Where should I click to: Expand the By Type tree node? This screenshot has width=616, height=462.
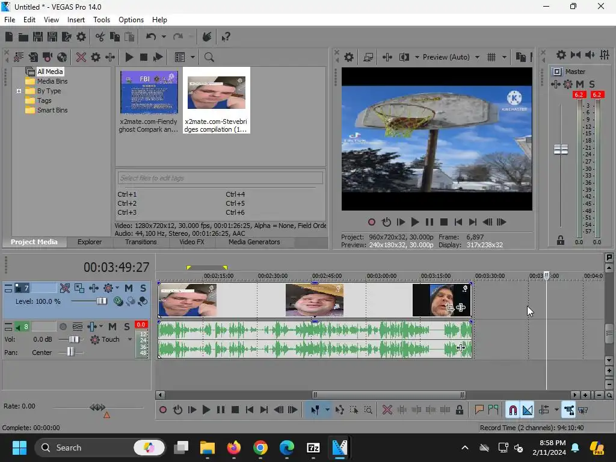click(19, 91)
